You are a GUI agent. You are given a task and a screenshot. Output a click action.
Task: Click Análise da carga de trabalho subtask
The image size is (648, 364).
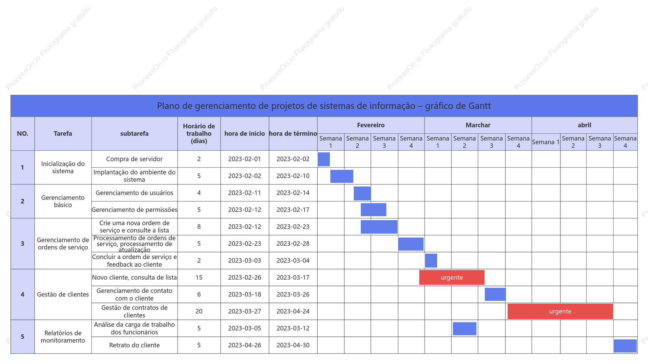point(134,328)
